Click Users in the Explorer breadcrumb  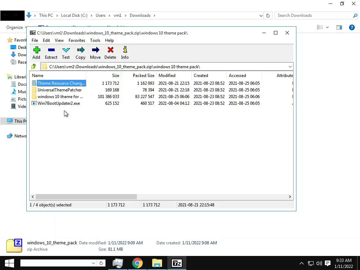pos(101,15)
